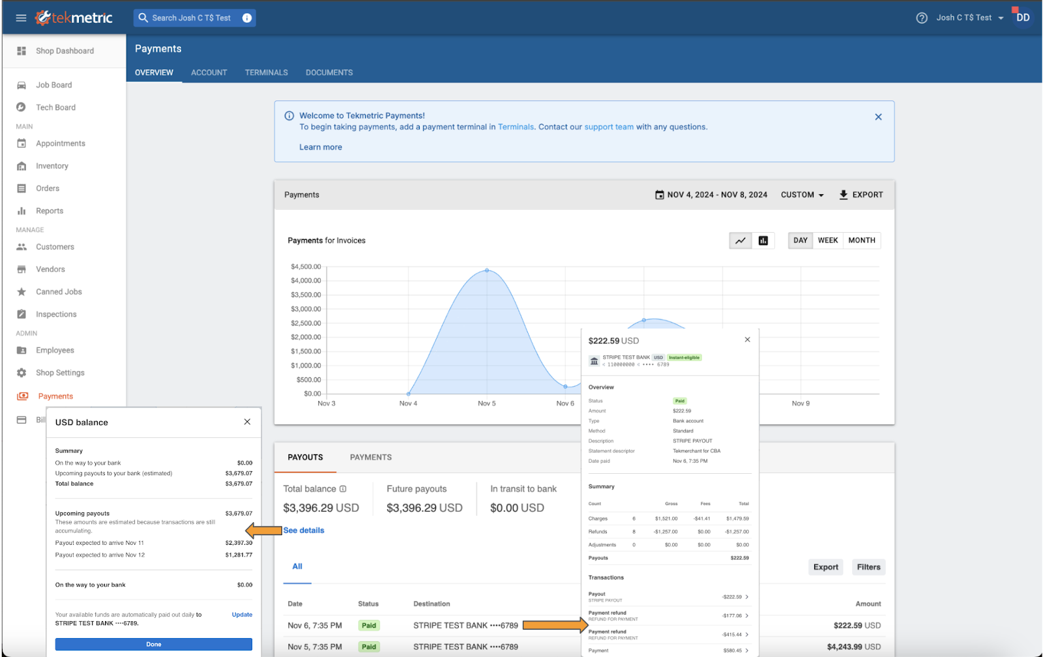Switch chart to line graph view
Screen dimensions: 1043x657
pyautogui.click(x=741, y=241)
